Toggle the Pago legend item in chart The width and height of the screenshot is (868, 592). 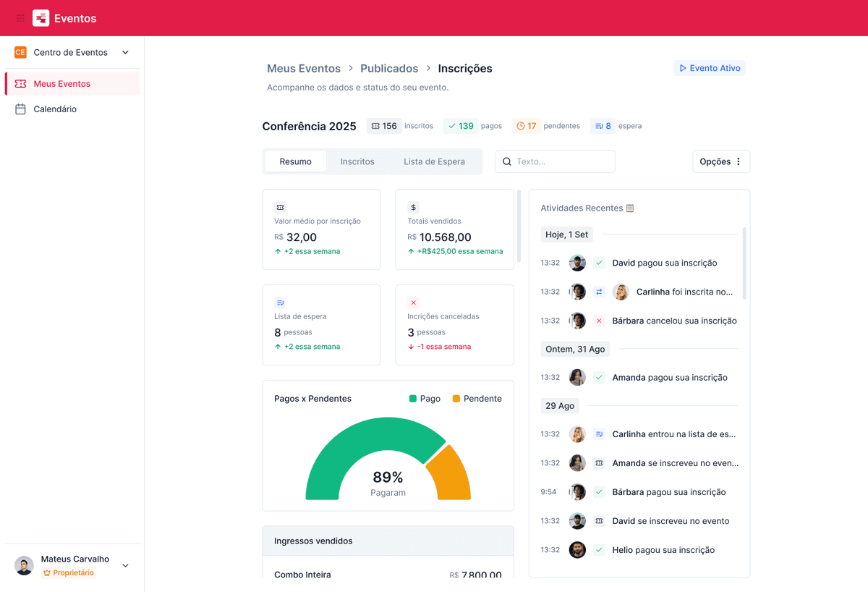pos(425,399)
